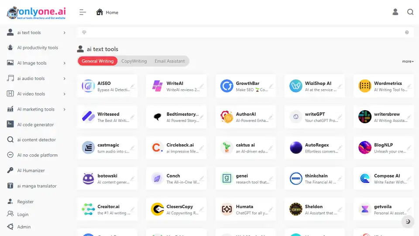
Task: Click the onlyone.ai site logo
Action: click(x=36, y=12)
